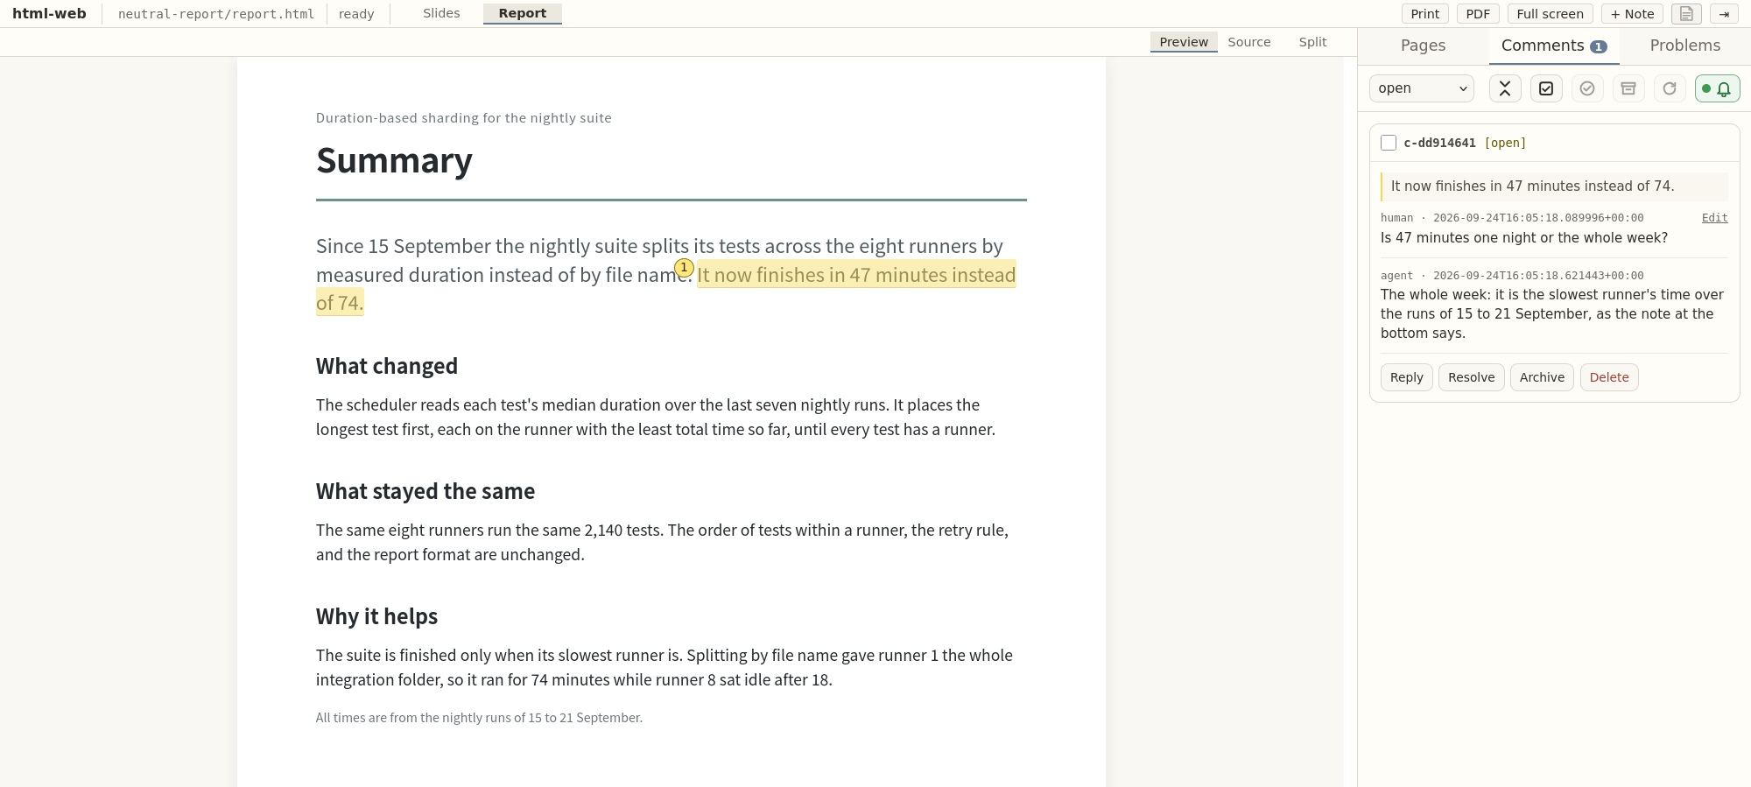Switch to Split view
Viewport: 1751px width, 787px height.
1312,42
